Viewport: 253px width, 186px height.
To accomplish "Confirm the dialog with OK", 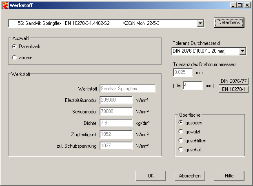I will click(x=151, y=176).
